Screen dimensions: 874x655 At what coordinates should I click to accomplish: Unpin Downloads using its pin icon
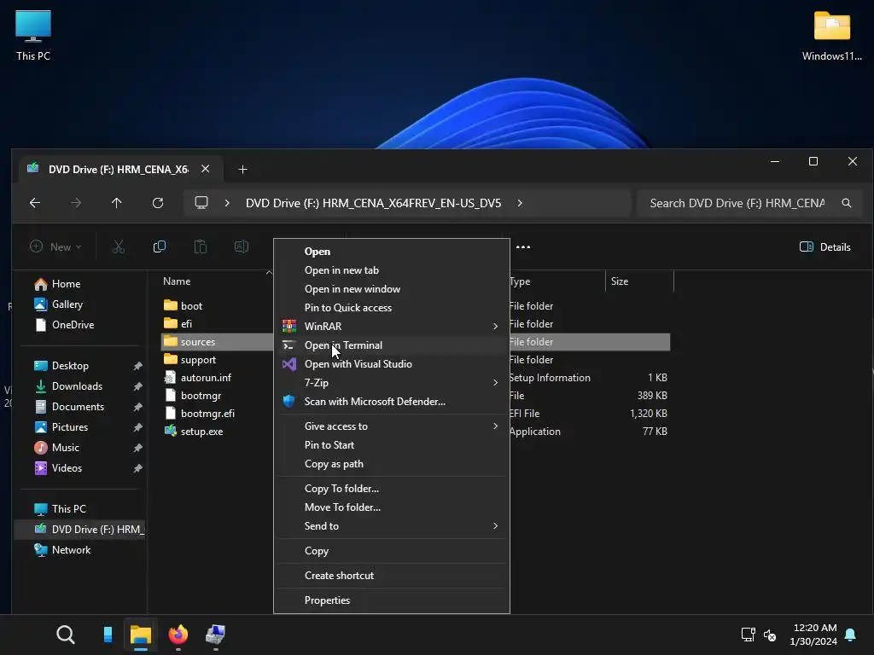[x=137, y=386]
